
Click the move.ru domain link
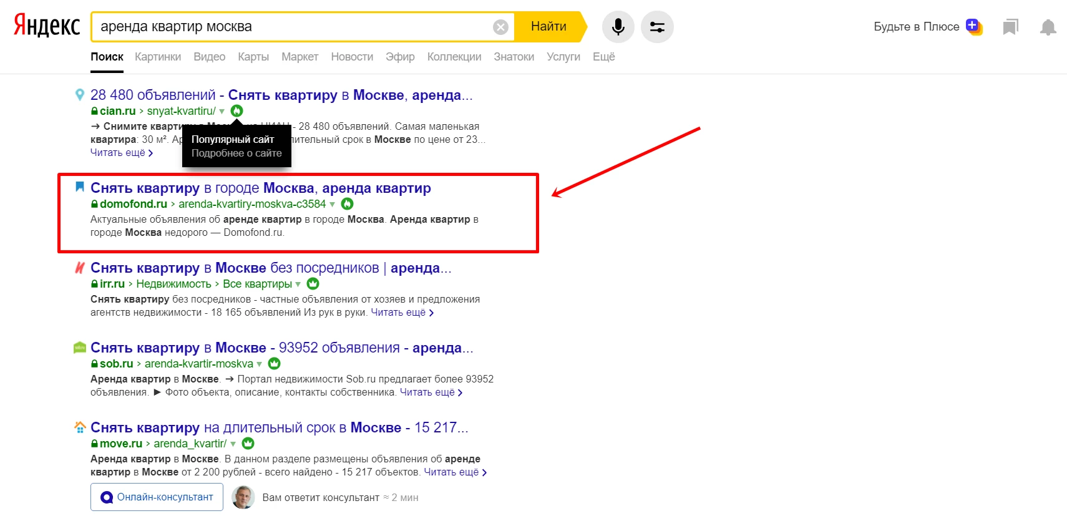[x=121, y=444]
